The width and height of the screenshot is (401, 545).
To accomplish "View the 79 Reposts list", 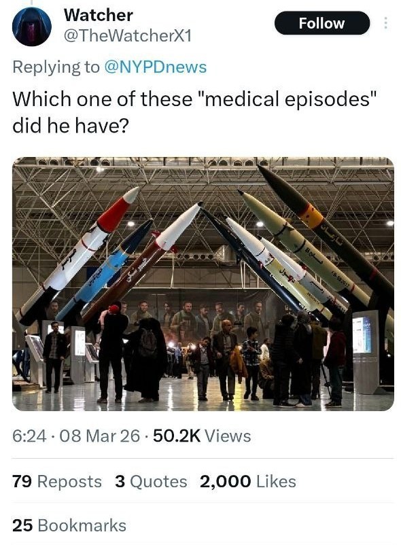I will [x=57, y=481].
